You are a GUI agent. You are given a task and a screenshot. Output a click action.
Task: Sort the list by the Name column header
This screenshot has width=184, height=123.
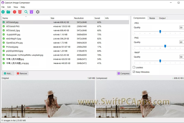point(26,18)
